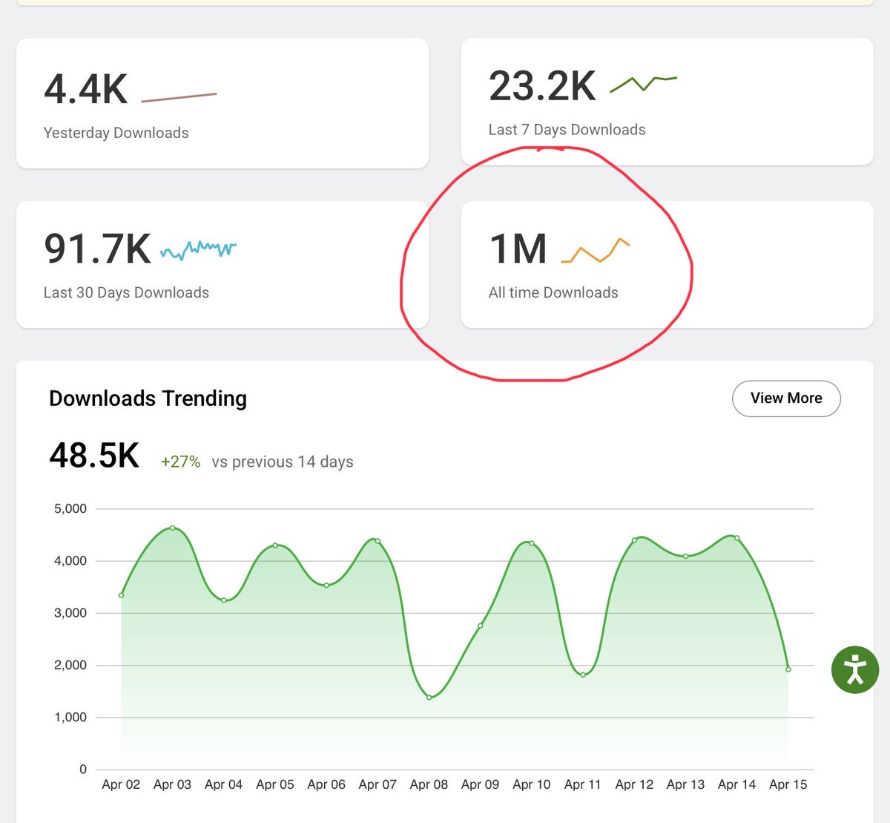890x823 pixels.
Task: Open the green accessibility icon
Action: click(855, 669)
